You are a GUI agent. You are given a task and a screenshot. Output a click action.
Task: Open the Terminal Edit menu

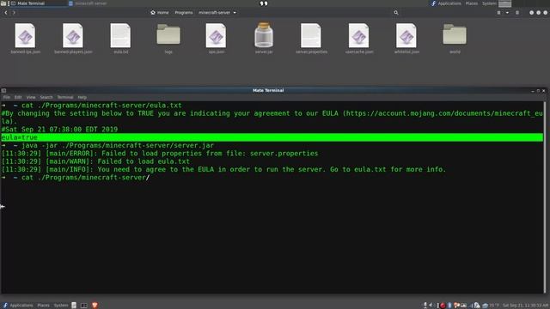[x=18, y=97]
